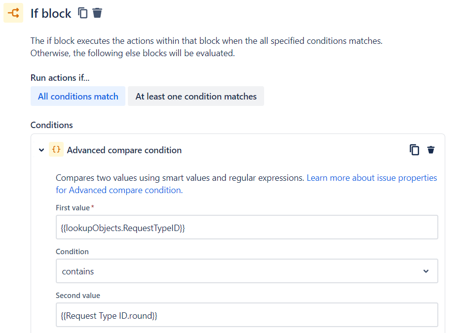Click the Second value field label
Image resolution: width=463 pixels, height=333 pixels.
point(78,296)
